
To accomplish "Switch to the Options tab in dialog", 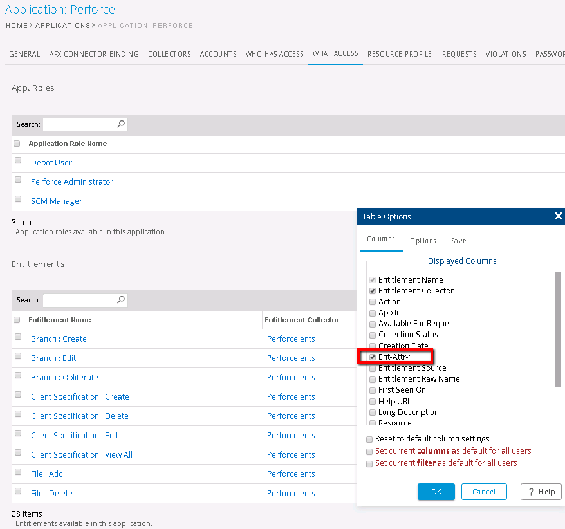I will 423,241.
